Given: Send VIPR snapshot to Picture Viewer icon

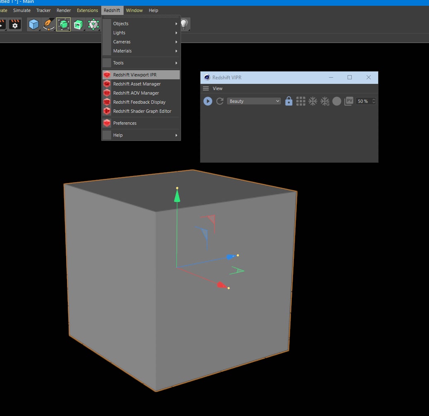Looking at the screenshot, I should [349, 101].
